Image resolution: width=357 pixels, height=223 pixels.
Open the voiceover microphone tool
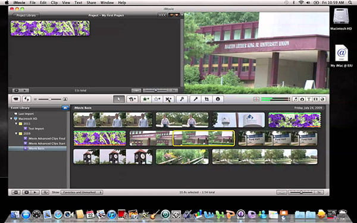pyautogui.click(x=195, y=99)
